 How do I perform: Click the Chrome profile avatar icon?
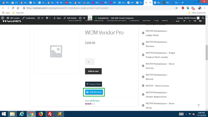200,8
